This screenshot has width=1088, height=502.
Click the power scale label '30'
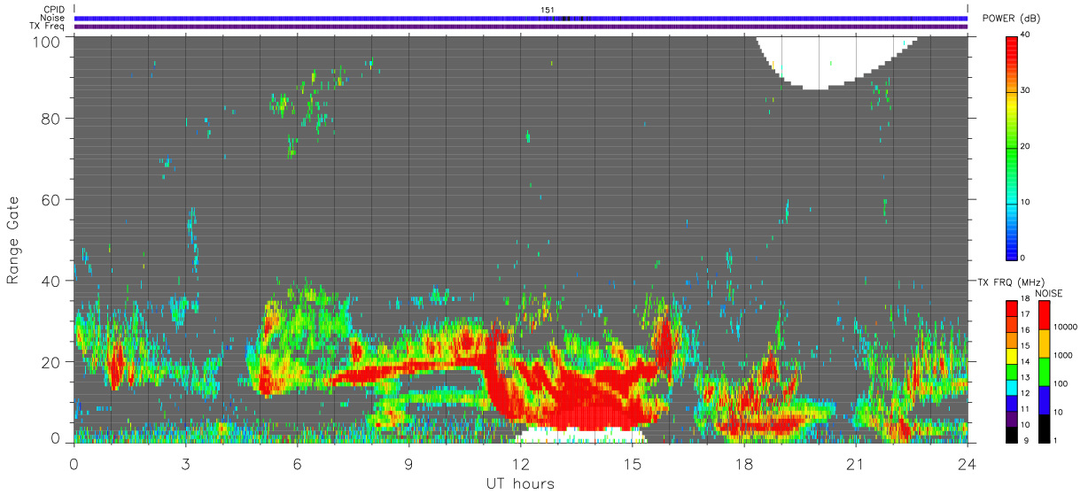(1027, 91)
